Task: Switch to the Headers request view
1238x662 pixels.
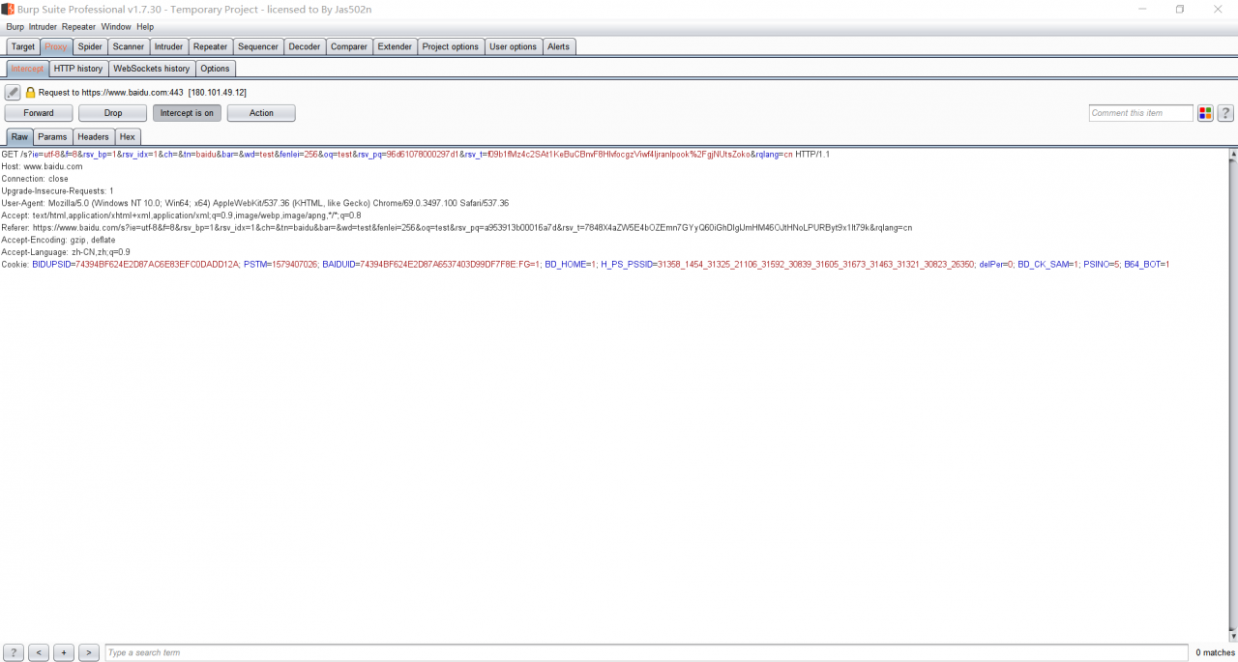Action: click(x=94, y=137)
